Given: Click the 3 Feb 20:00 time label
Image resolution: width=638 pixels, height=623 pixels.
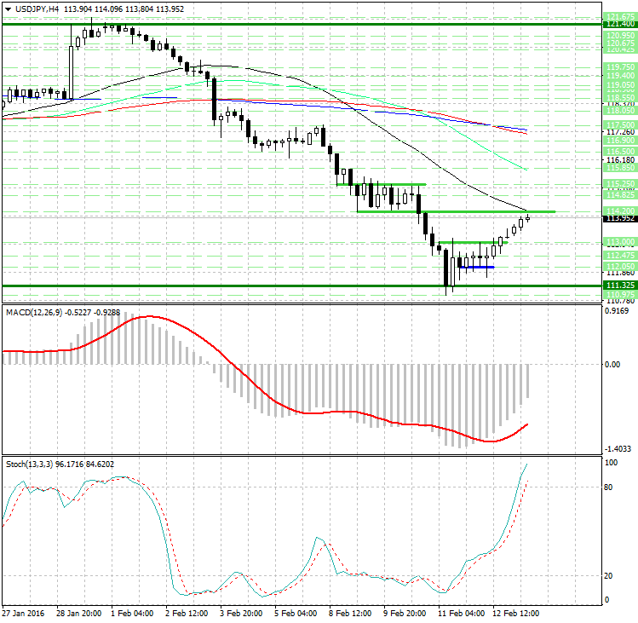Looking at the screenshot, I should click(241, 614).
